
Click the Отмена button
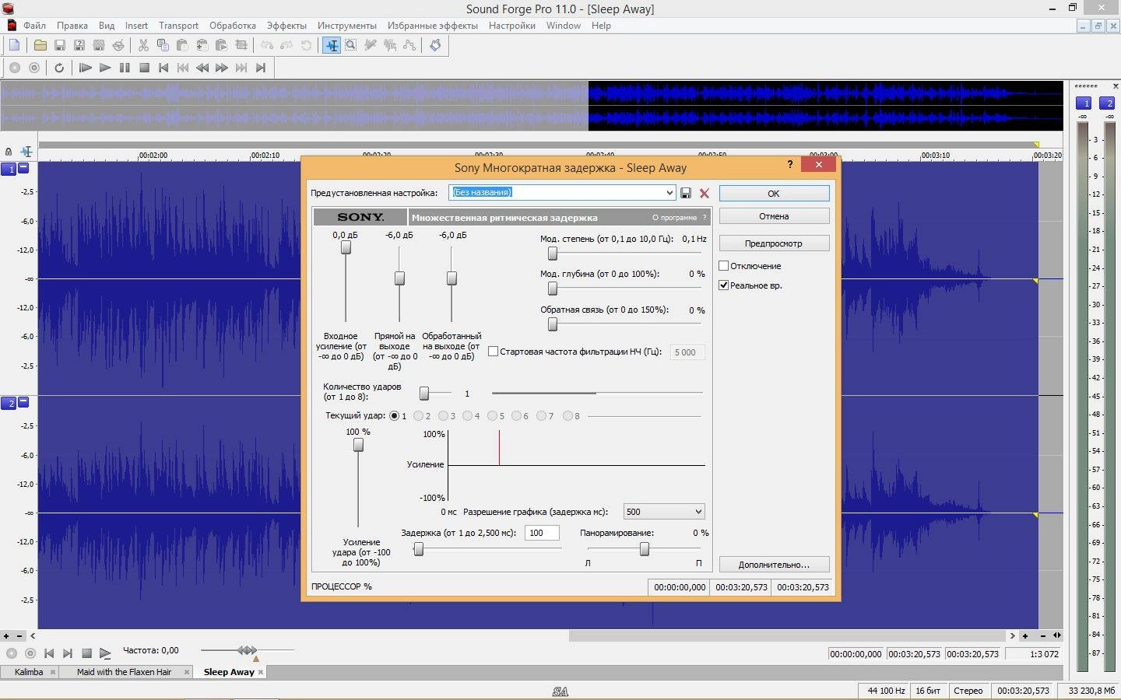point(774,216)
